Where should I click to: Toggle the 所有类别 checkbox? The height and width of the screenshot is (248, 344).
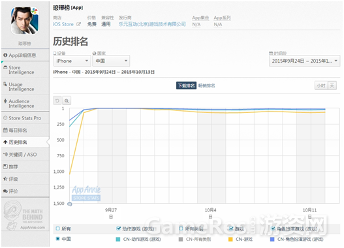pyautogui.click(x=181, y=228)
